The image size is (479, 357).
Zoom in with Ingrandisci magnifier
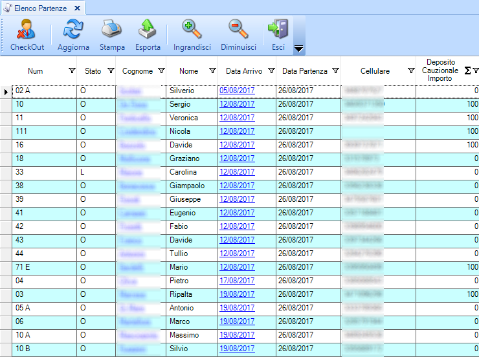[x=192, y=29]
